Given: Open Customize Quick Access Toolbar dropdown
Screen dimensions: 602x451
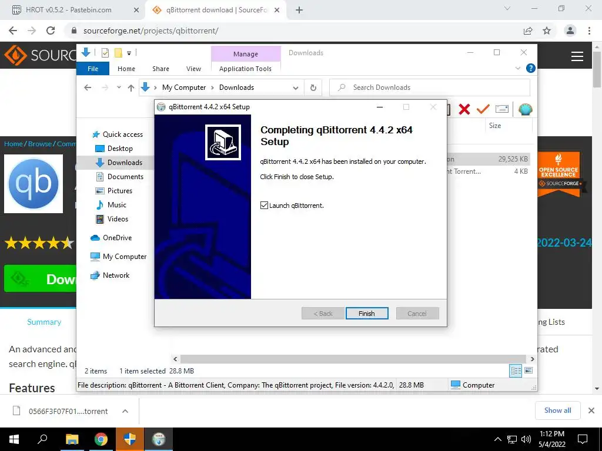Looking at the screenshot, I should coord(129,53).
